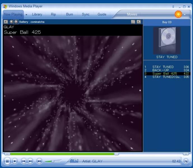
Task: Open the Library tab
Action: coord(37,14)
